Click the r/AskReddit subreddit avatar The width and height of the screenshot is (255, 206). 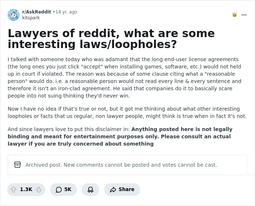click(x=13, y=15)
